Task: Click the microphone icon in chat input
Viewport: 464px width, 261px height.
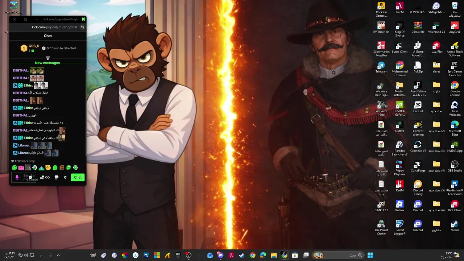Action: [17, 178]
